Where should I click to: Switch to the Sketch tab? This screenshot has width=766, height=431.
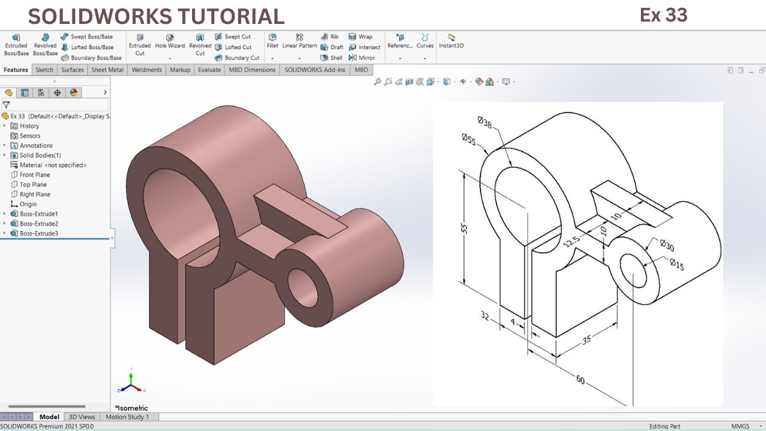44,70
